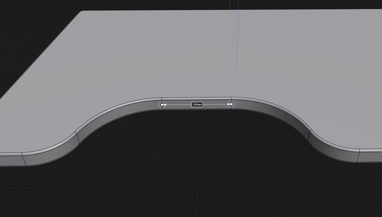
Task: Click the 190мм dimension label
Action: pyautogui.click(x=197, y=105)
